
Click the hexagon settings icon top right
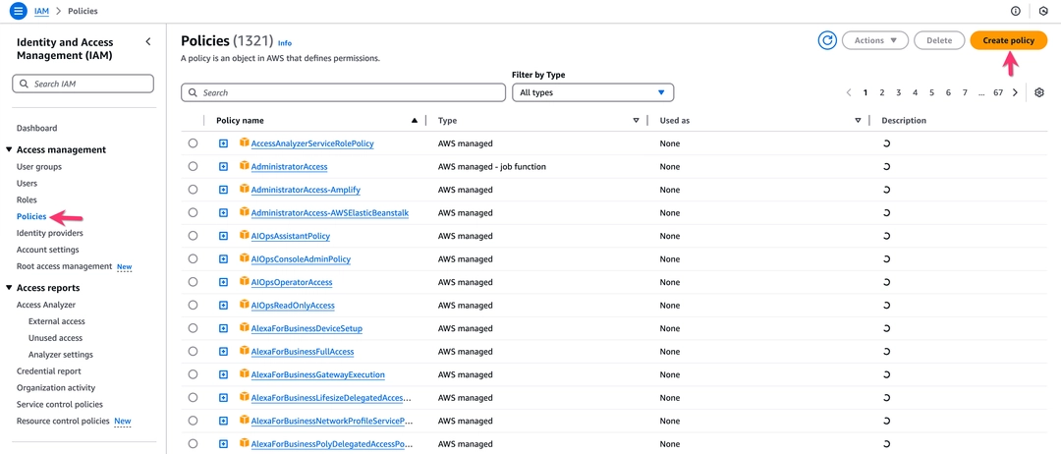(x=1042, y=11)
